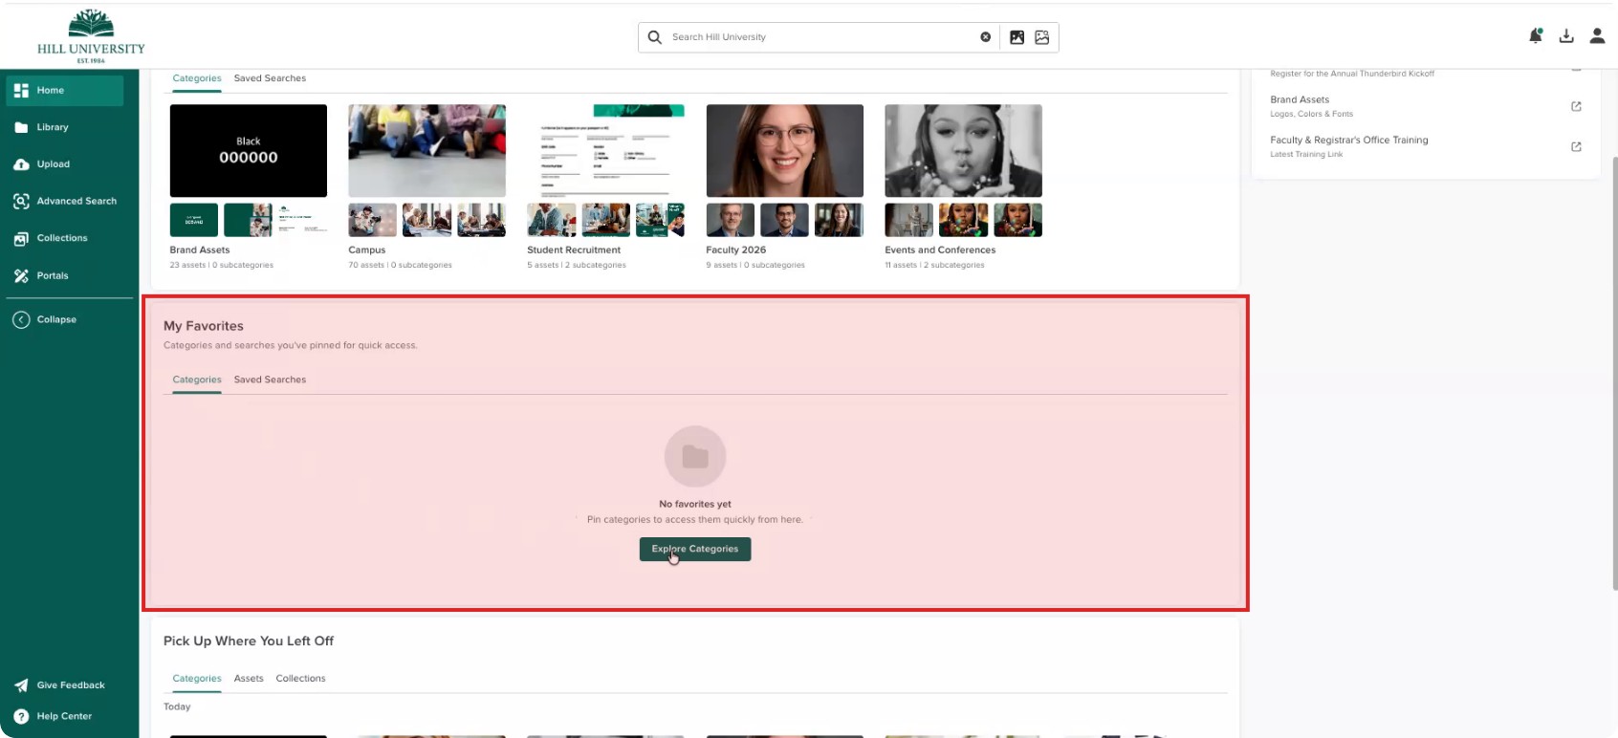This screenshot has width=1618, height=738.
Task: Click the '70 assets | 0 subcategories' text
Action: (x=401, y=265)
